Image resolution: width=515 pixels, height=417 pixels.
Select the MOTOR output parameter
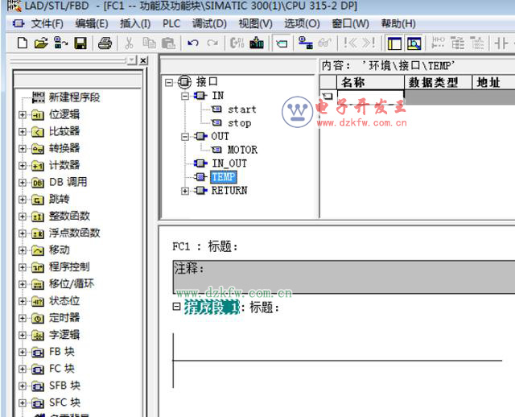click(x=242, y=150)
